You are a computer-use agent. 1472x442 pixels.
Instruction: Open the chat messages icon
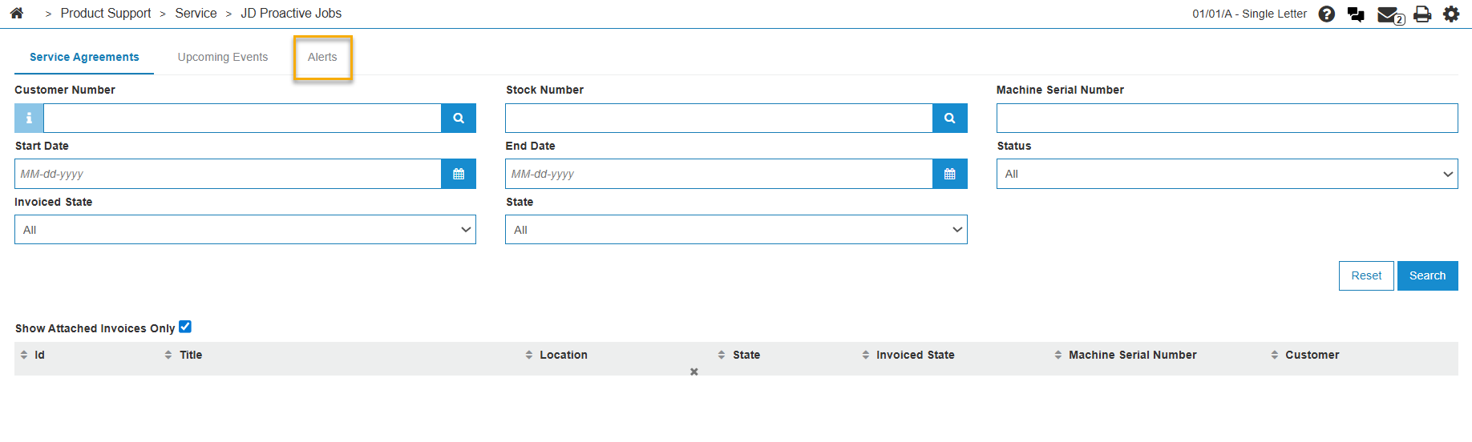1356,14
